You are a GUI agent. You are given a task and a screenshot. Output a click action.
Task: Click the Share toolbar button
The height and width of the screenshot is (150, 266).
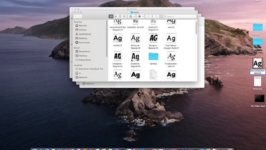[x=149, y=16]
